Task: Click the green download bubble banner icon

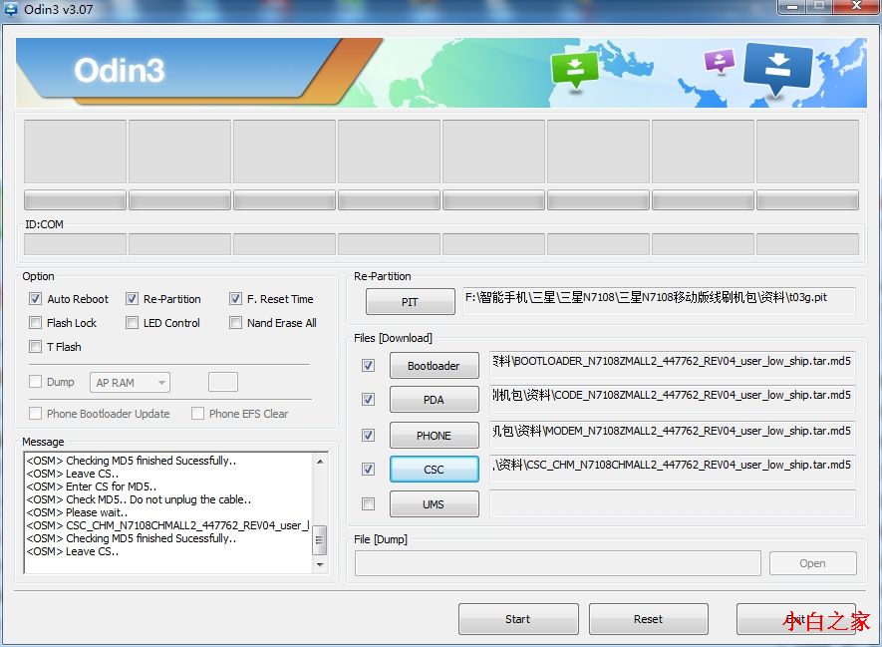Action: coord(574,71)
